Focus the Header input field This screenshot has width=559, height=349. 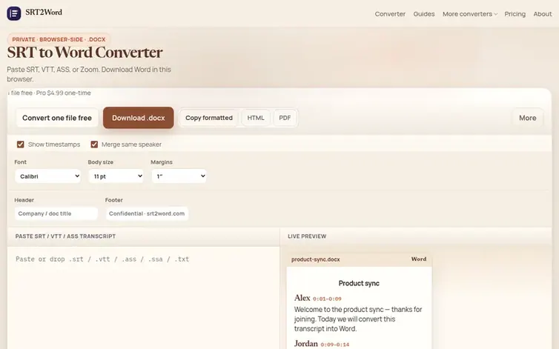pos(56,213)
